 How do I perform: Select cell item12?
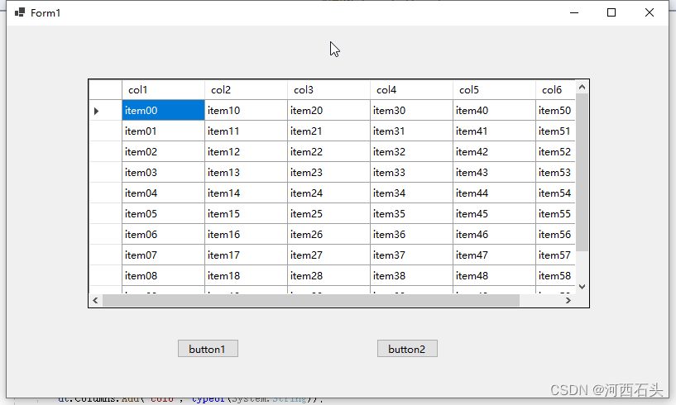point(247,151)
